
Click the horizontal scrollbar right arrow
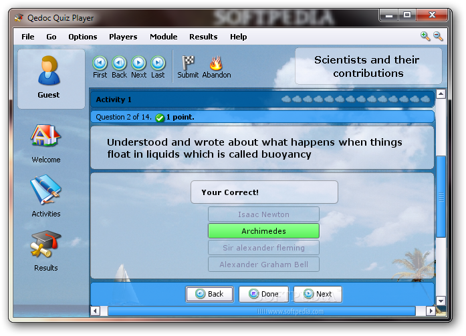point(431,311)
